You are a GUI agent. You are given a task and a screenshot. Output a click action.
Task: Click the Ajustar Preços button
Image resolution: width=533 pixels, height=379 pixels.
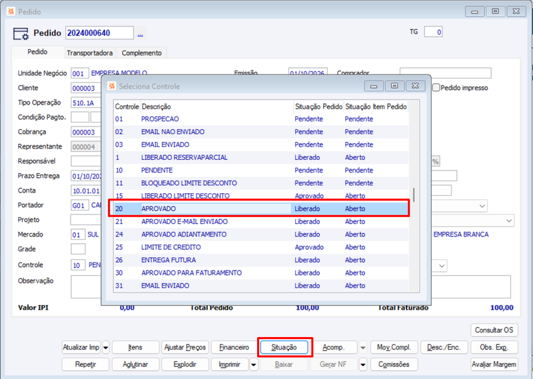click(x=185, y=348)
